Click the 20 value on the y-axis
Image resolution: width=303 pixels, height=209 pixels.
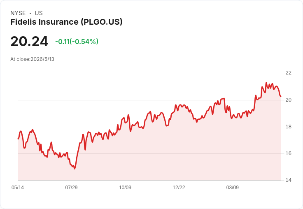click(x=289, y=100)
